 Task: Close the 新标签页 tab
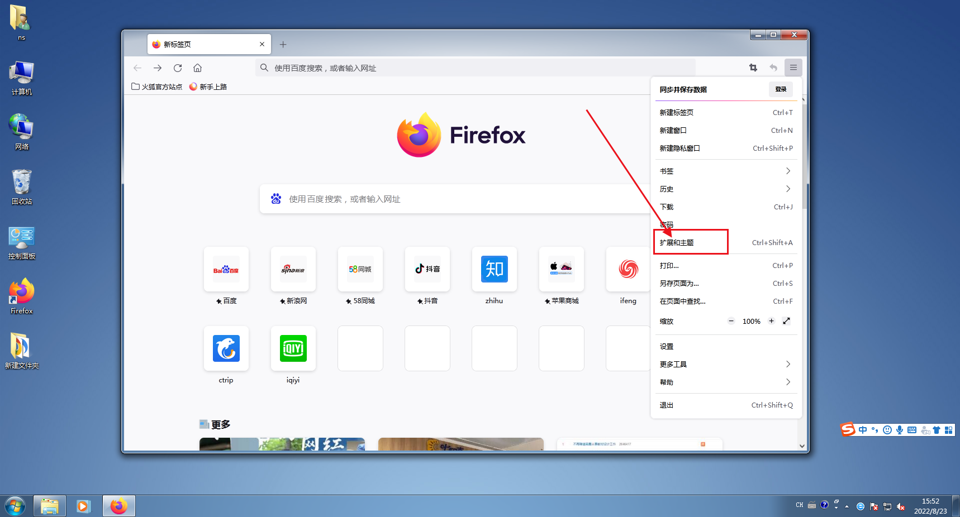[x=262, y=44]
